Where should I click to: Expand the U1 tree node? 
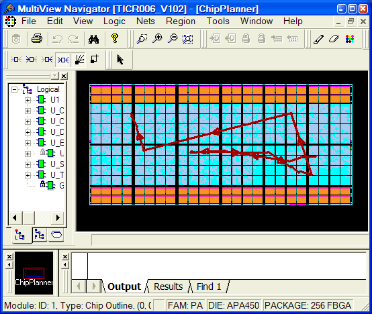pyautogui.click(x=28, y=100)
